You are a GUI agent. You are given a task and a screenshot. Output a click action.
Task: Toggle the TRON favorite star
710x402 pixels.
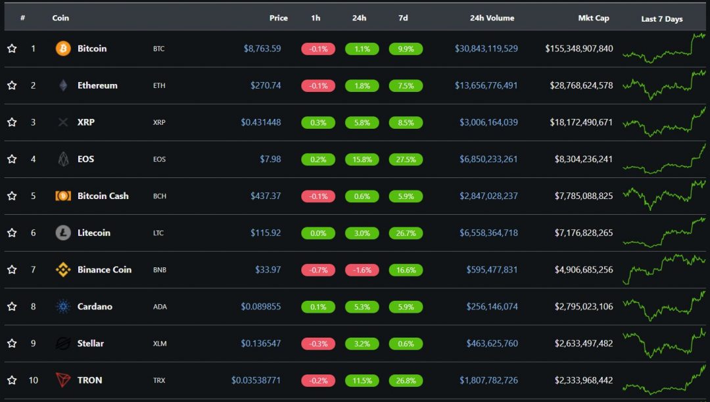tap(12, 380)
